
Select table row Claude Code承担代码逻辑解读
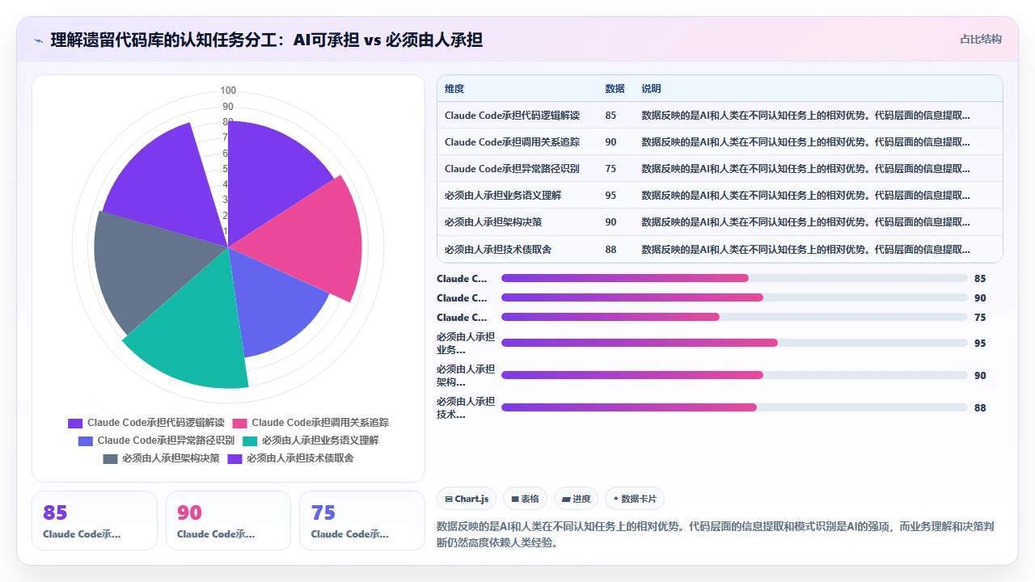720,116
